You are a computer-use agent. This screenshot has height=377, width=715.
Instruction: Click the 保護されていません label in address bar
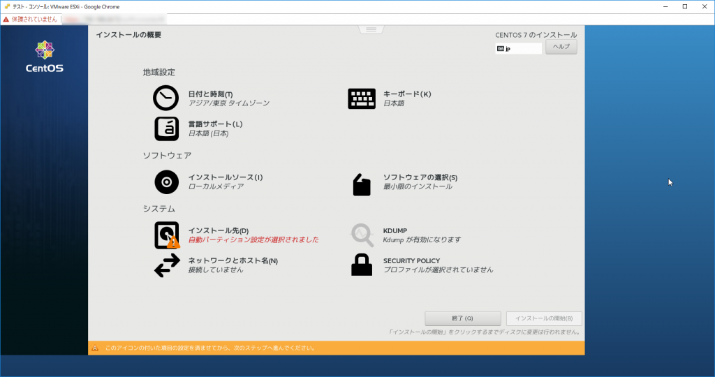coord(34,19)
